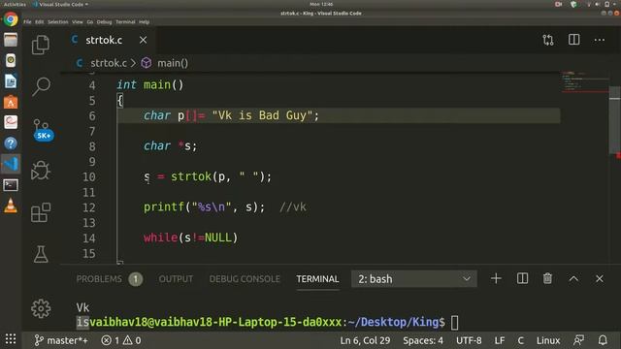Open the Extensions view
This screenshot has height=349, width=621.
[x=41, y=212]
